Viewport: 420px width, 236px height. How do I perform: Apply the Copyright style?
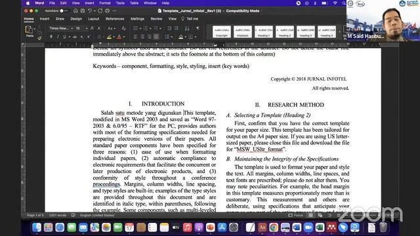pos(222,32)
